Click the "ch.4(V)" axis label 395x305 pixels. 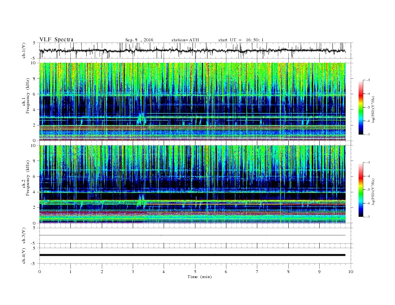coord(24,256)
